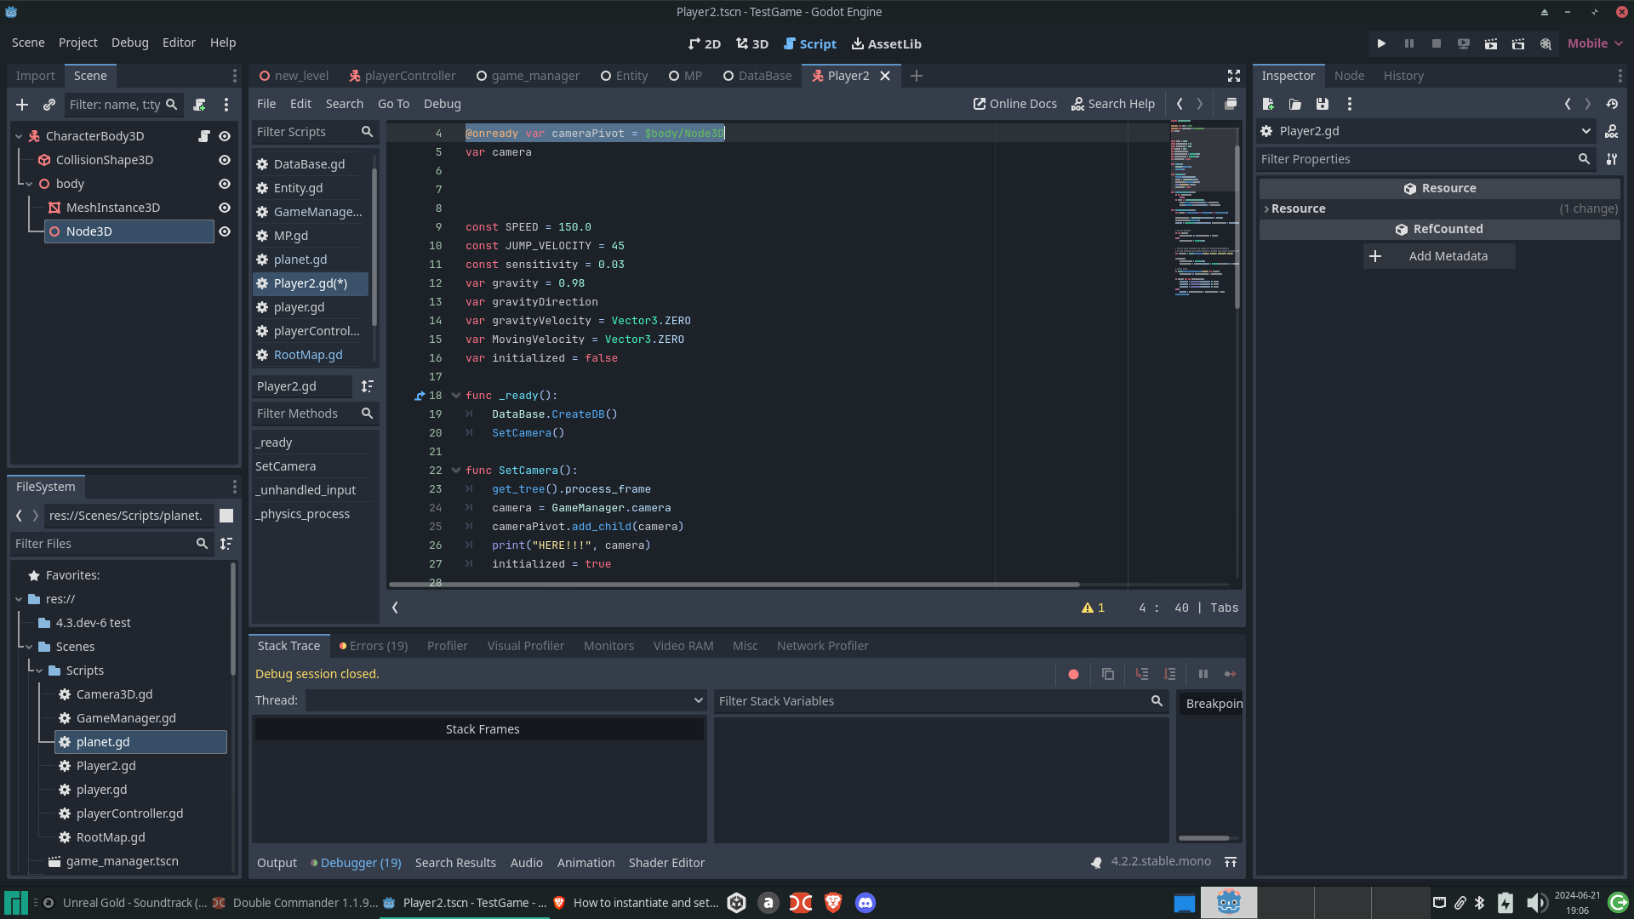The height and width of the screenshot is (919, 1634).
Task: Hide the Node3D node
Action: [x=225, y=231]
